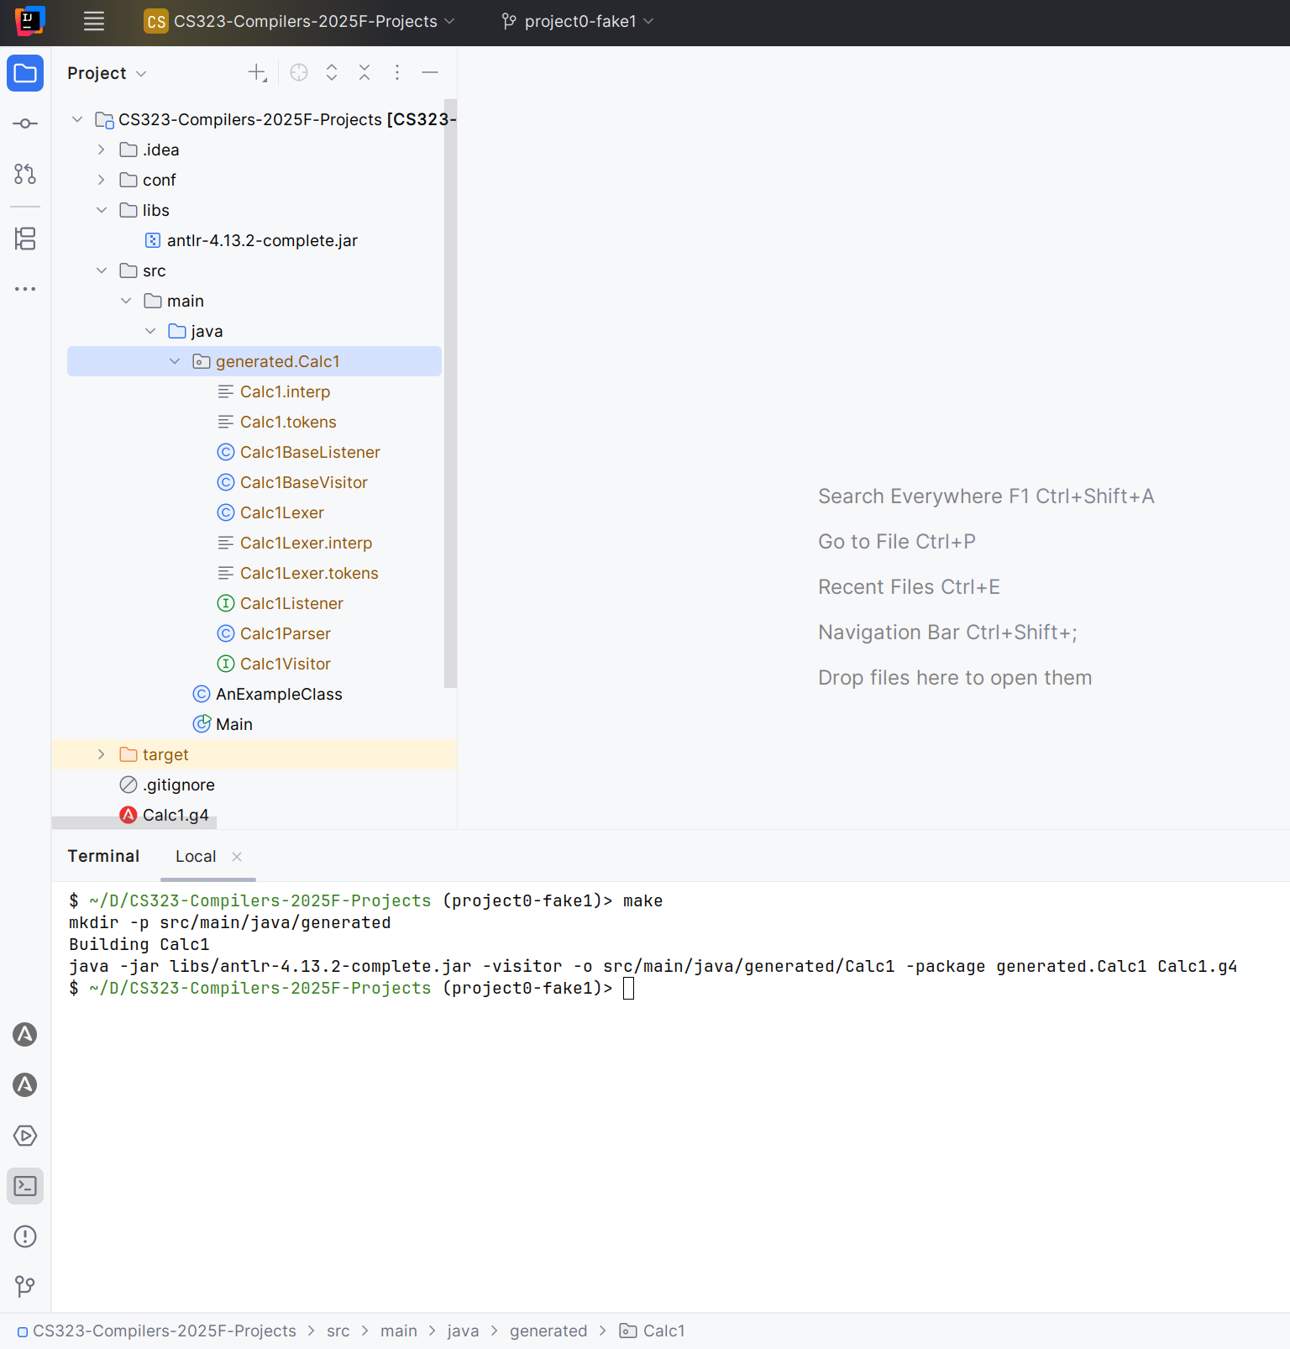The height and width of the screenshot is (1349, 1290).
Task: Open the Pull Requests tool window
Action: click(x=25, y=174)
